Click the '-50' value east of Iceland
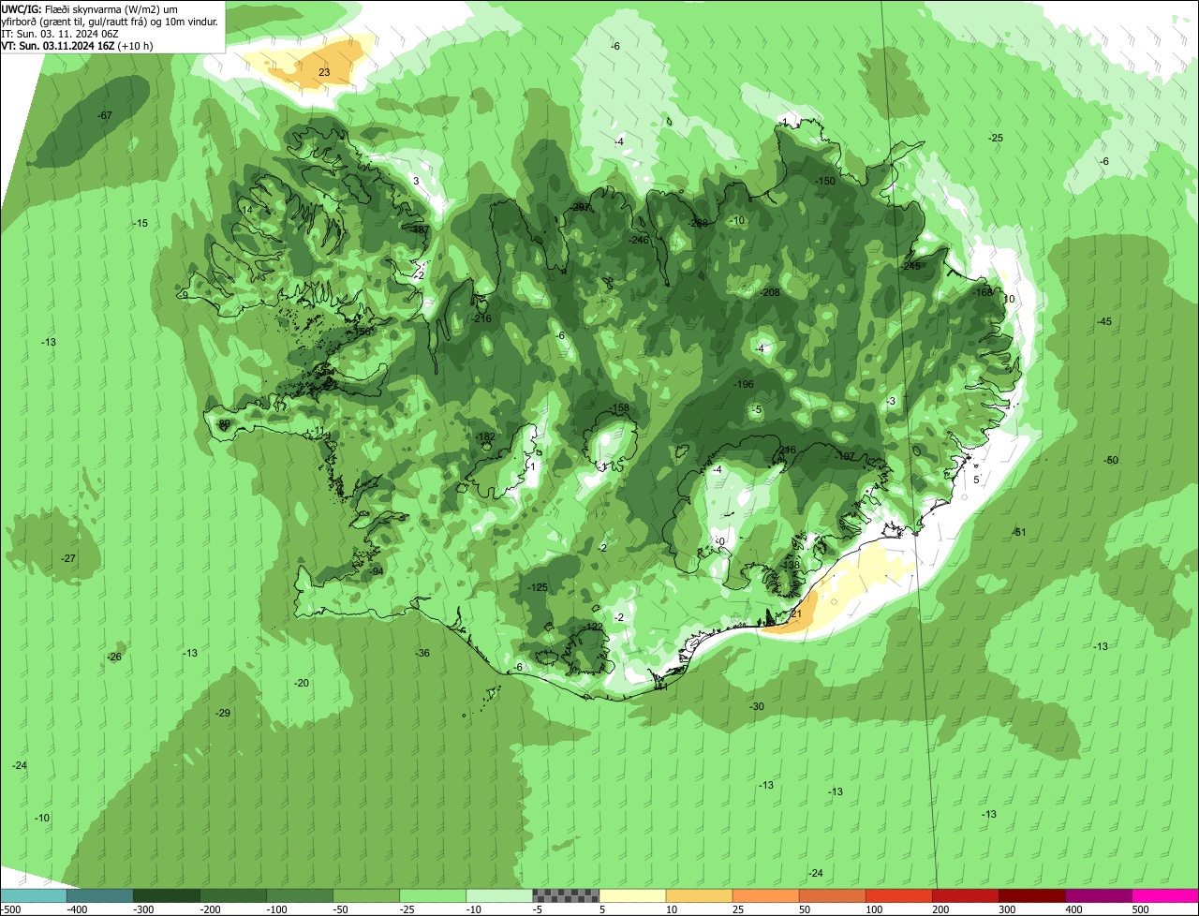The width and height of the screenshot is (1199, 916). click(x=1111, y=460)
